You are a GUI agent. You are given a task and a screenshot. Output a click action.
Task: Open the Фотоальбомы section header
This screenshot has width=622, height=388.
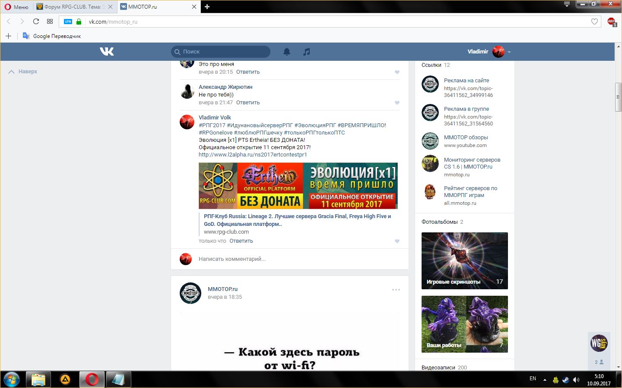click(x=439, y=222)
